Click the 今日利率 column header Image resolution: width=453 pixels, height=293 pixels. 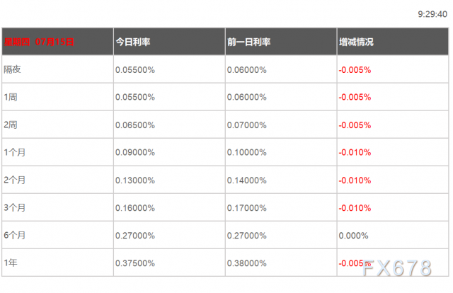(x=133, y=42)
